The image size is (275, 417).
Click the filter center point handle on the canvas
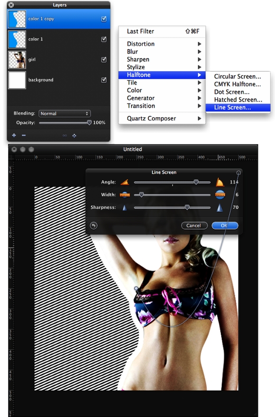click(136, 288)
